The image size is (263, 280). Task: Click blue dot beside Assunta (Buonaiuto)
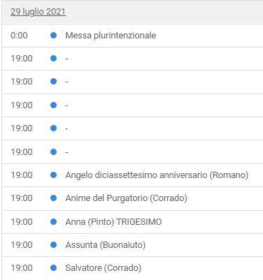pos(53,245)
